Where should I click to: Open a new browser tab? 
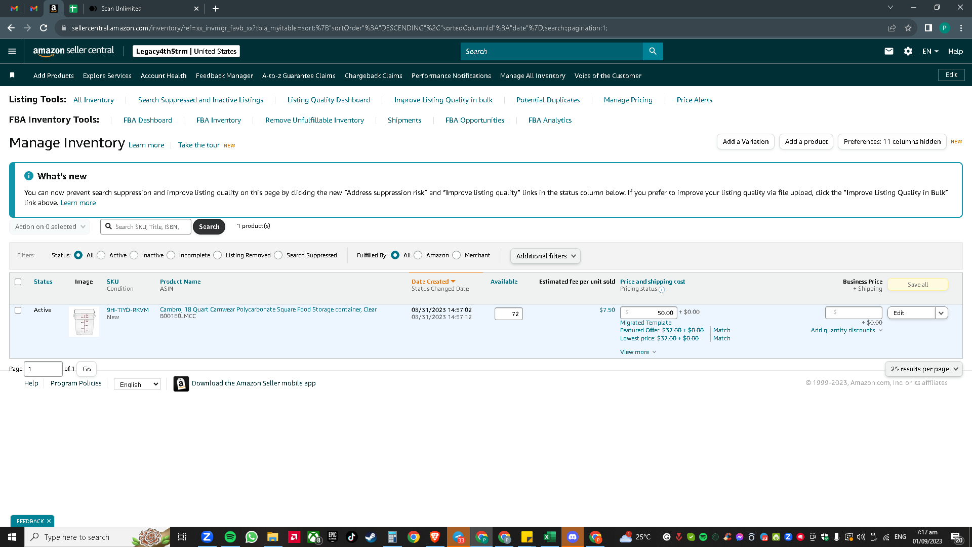coord(216,9)
